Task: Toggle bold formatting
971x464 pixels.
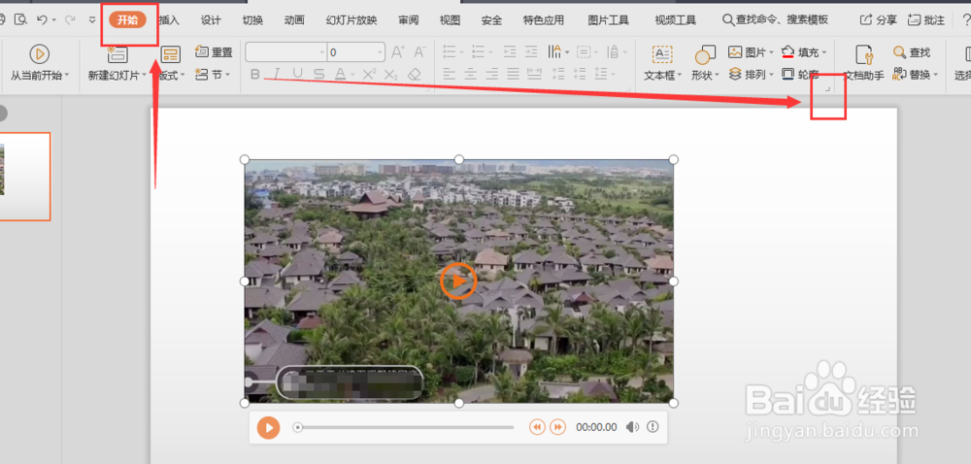Action: [x=255, y=74]
